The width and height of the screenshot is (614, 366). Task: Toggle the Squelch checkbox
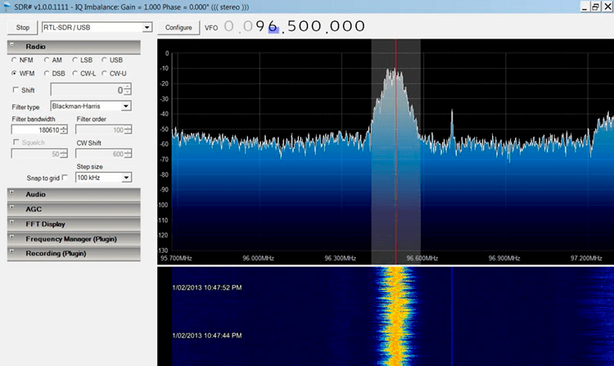point(16,142)
